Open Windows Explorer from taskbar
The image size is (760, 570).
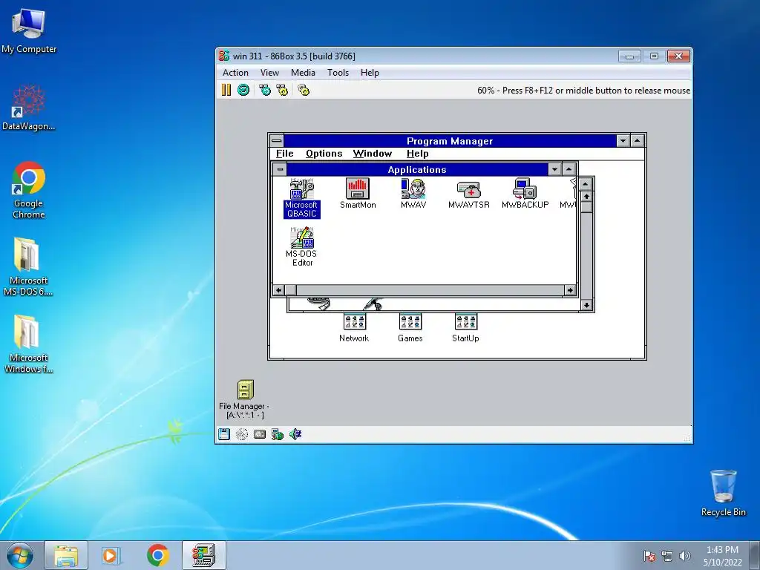(66, 555)
